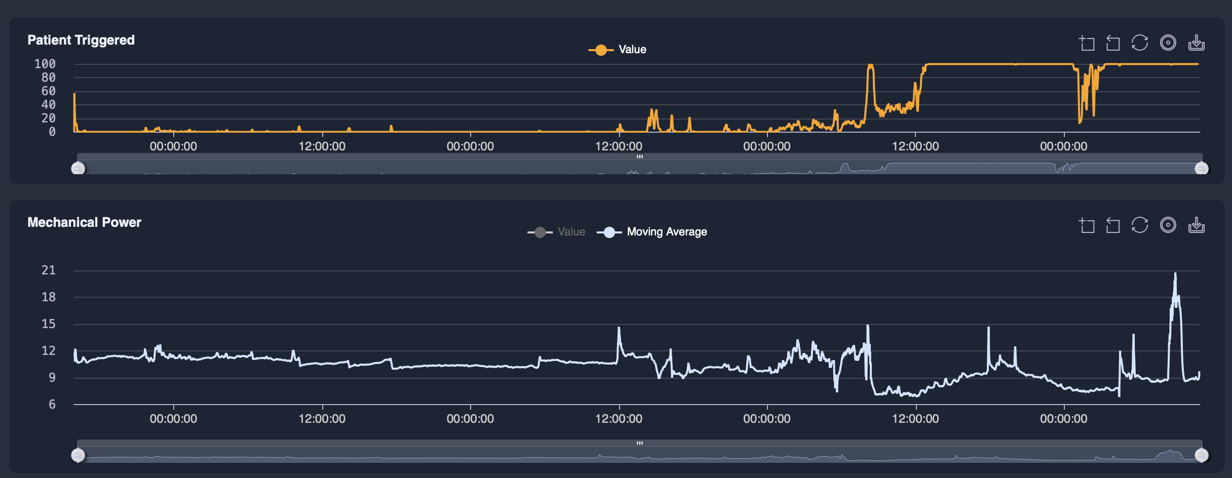Click the zoom reset icon on Patient Triggered chart
This screenshot has height=478, width=1232.
click(1113, 44)
